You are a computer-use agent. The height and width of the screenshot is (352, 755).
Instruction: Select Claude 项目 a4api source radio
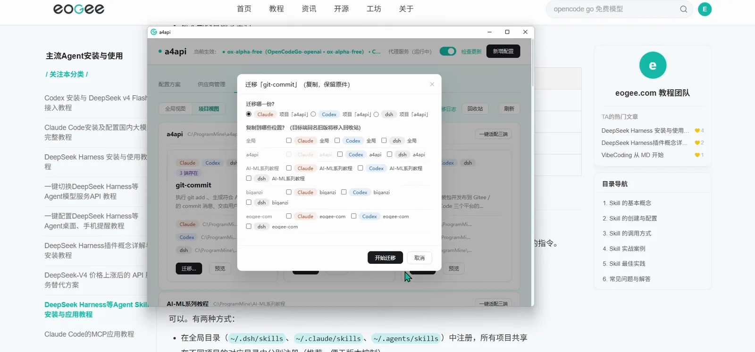click(x=249, y=114)
